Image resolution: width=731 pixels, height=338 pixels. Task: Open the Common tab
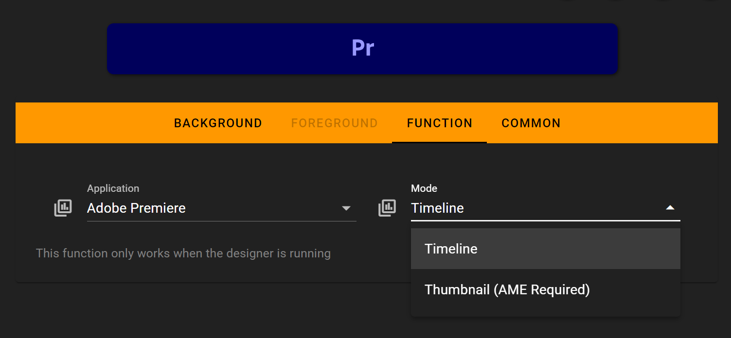[531, 123]
